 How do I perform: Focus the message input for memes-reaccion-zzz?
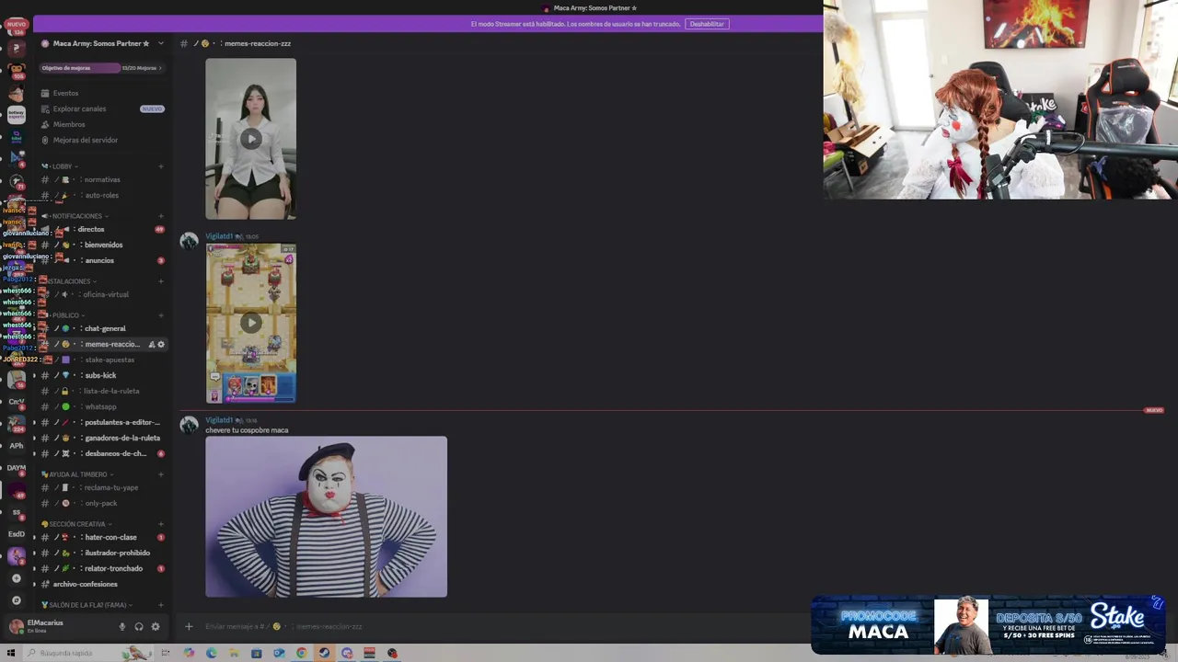[x=497, y=626]
